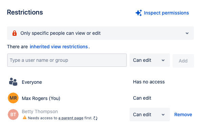Click the chevron on the restriction type selector
The height and width of the screenshot is (125, 201).
pos(187,33)
